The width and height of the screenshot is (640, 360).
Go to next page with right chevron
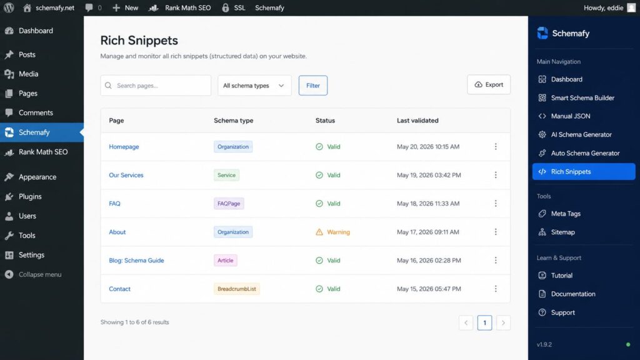tap(503, 322)
